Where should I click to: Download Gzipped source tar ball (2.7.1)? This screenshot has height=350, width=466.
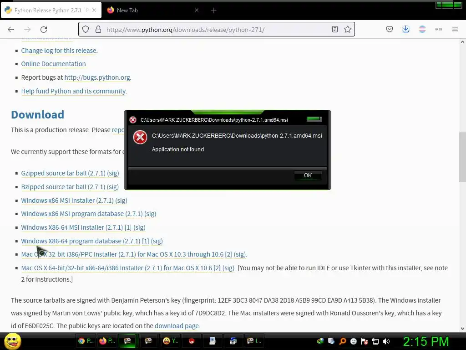pyautogui.click(x=63, y=173)
